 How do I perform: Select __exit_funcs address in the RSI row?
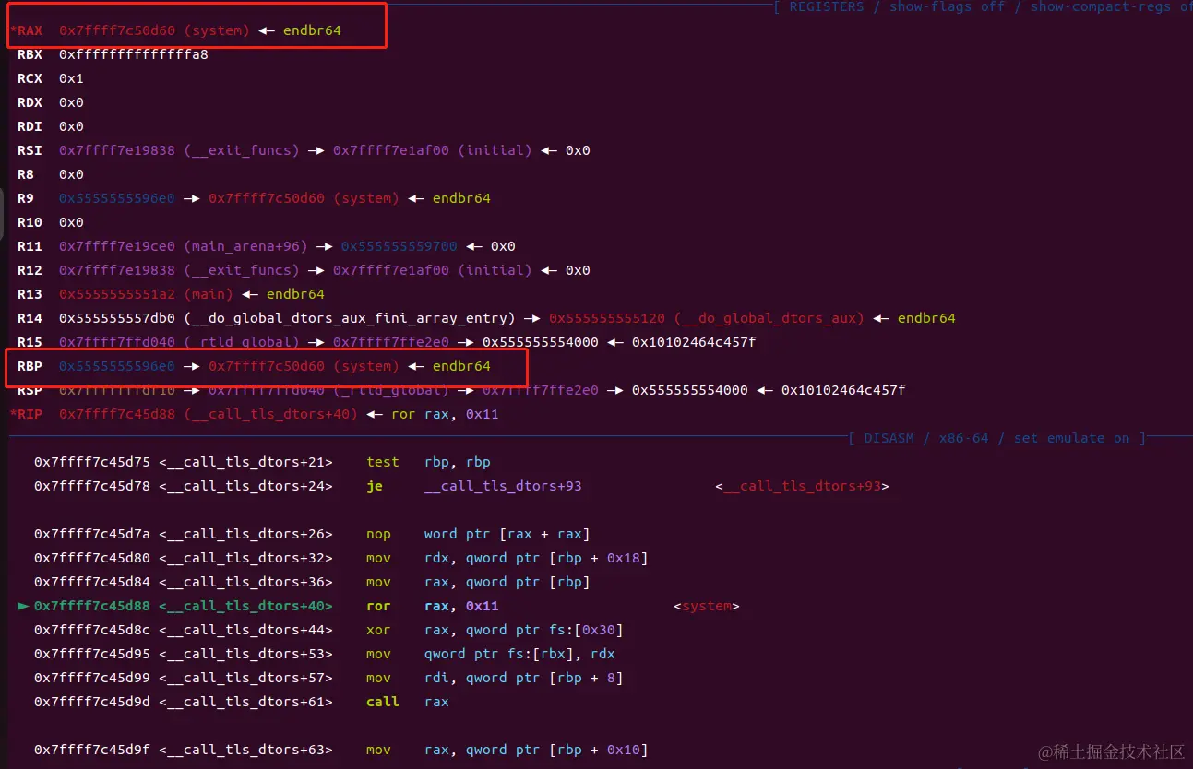pos(179,150)
